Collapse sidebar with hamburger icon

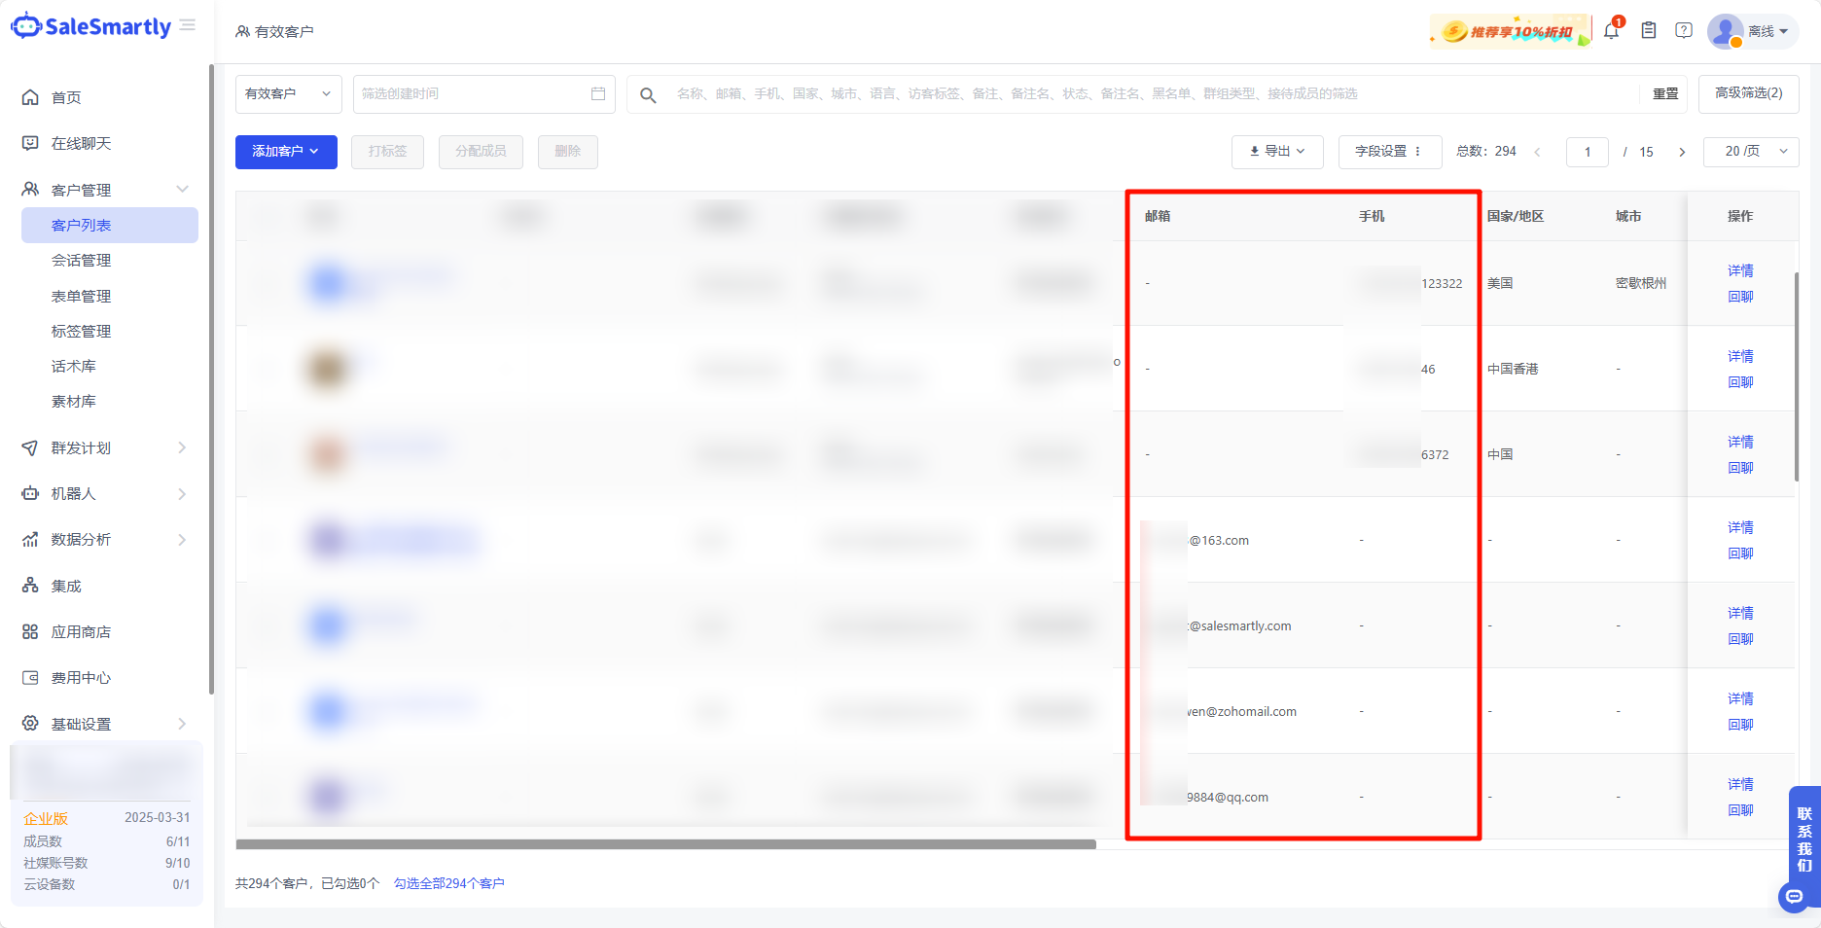click(x=188, y=25)
